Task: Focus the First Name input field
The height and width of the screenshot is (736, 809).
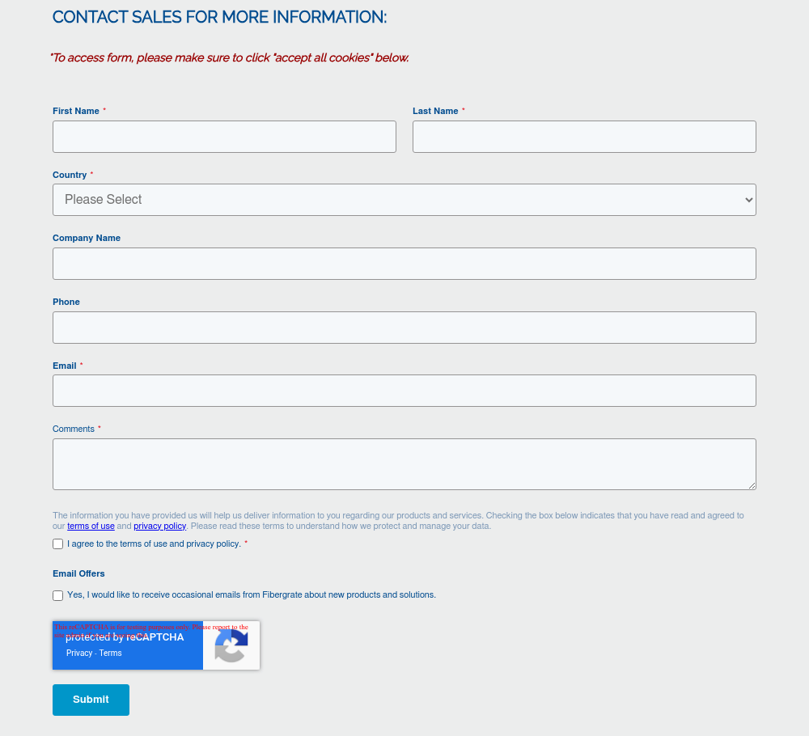Action: click(224, 137)
